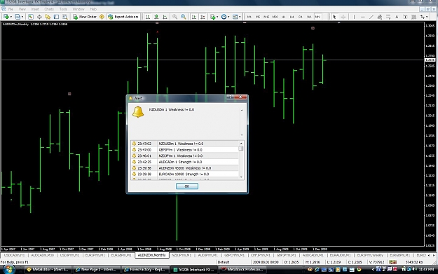The width and height of the screenshot is (438, 274).
Task: Open the File menu
Action: tap(11, 9)
